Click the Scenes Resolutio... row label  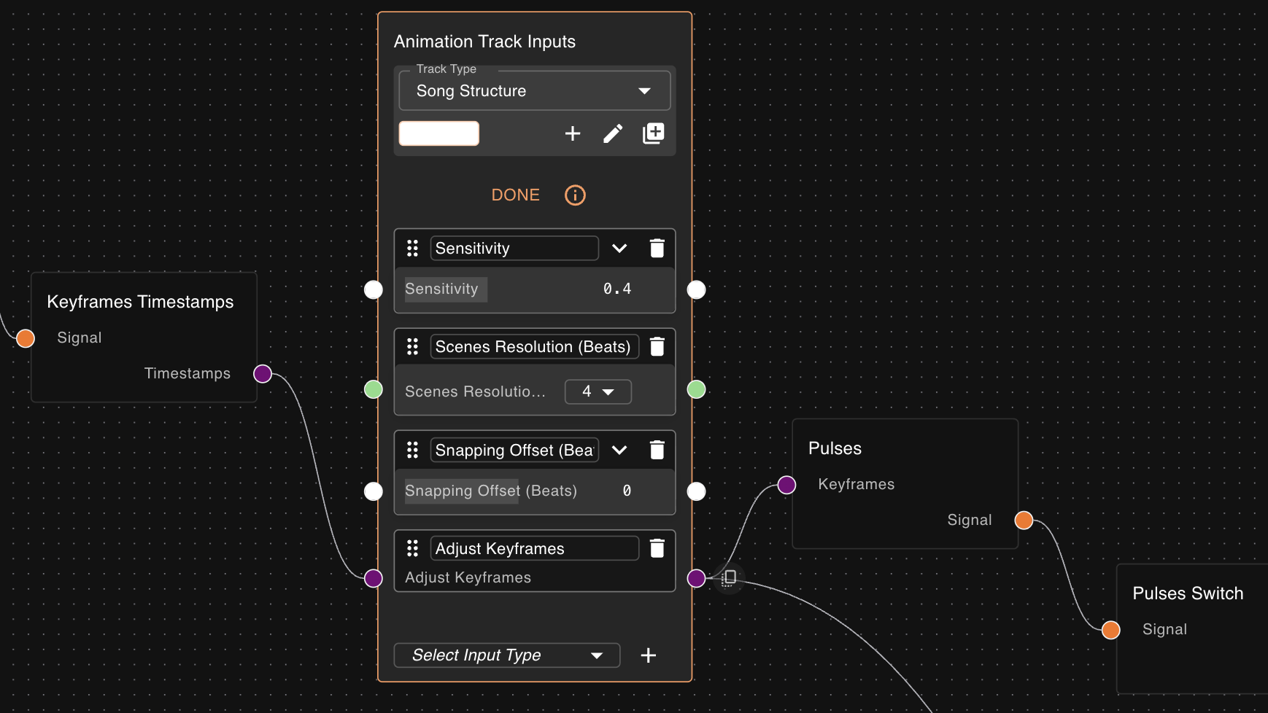475,391
